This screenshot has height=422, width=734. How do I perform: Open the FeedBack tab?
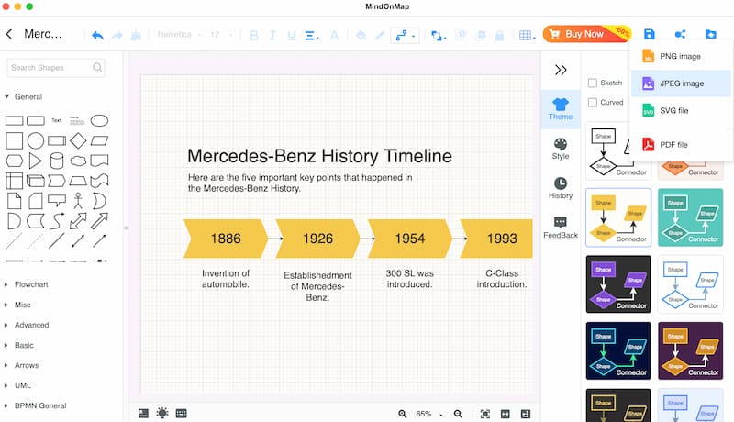[x=561, y=228]
